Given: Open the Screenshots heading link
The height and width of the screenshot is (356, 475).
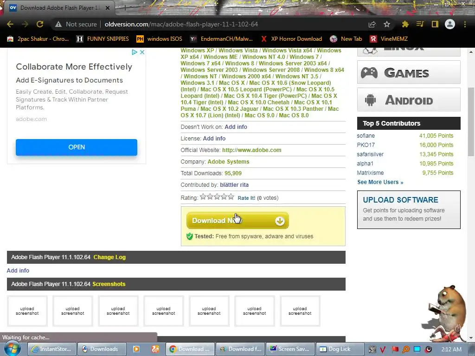Looking at the screenshot, I should click(x=109, y=284).
